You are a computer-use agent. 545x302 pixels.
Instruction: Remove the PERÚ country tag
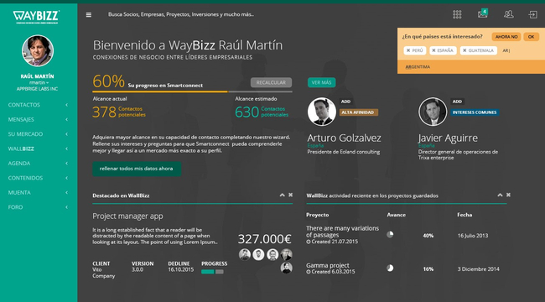408,50
